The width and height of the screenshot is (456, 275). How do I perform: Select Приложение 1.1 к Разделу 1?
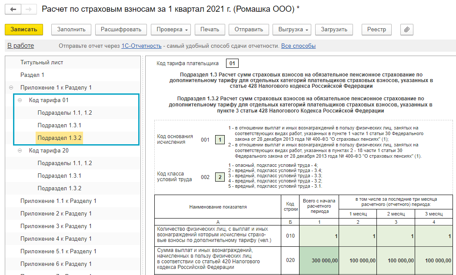pos(58,201)
